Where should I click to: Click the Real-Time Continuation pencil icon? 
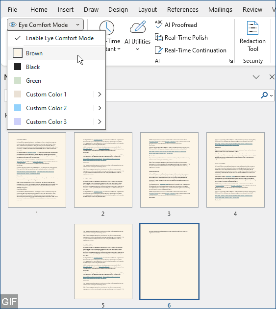[x=159, y=50]
